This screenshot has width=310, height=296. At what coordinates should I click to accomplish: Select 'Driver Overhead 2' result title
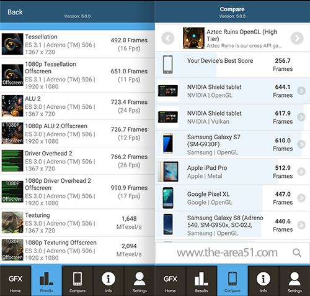click(48, 154)
